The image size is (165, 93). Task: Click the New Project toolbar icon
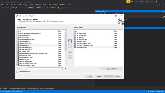pyautogui.click(x=7, y=7)
